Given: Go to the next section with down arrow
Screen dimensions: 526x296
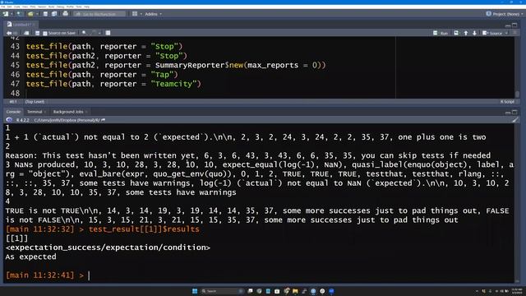Looking at the screenshot, I should pyautogui.click(x=474, y=33).
